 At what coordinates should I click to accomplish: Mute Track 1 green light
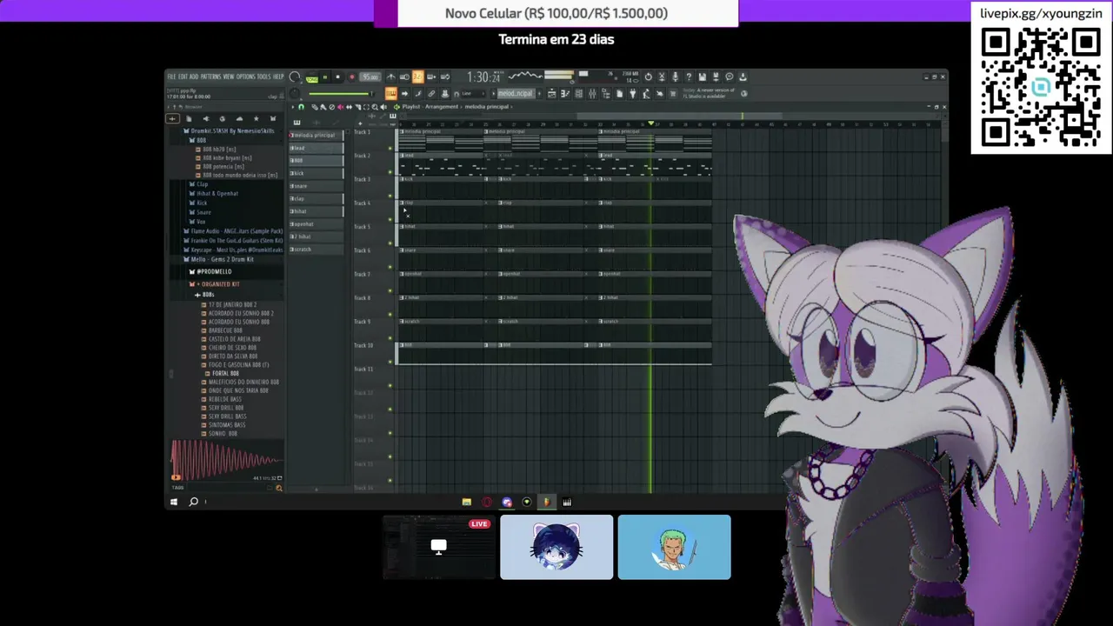coord(390,149)
